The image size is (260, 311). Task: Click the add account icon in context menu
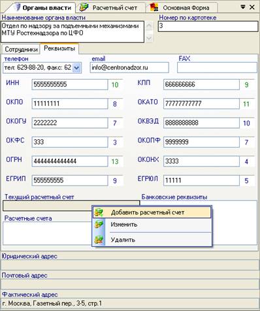point(99,212)
